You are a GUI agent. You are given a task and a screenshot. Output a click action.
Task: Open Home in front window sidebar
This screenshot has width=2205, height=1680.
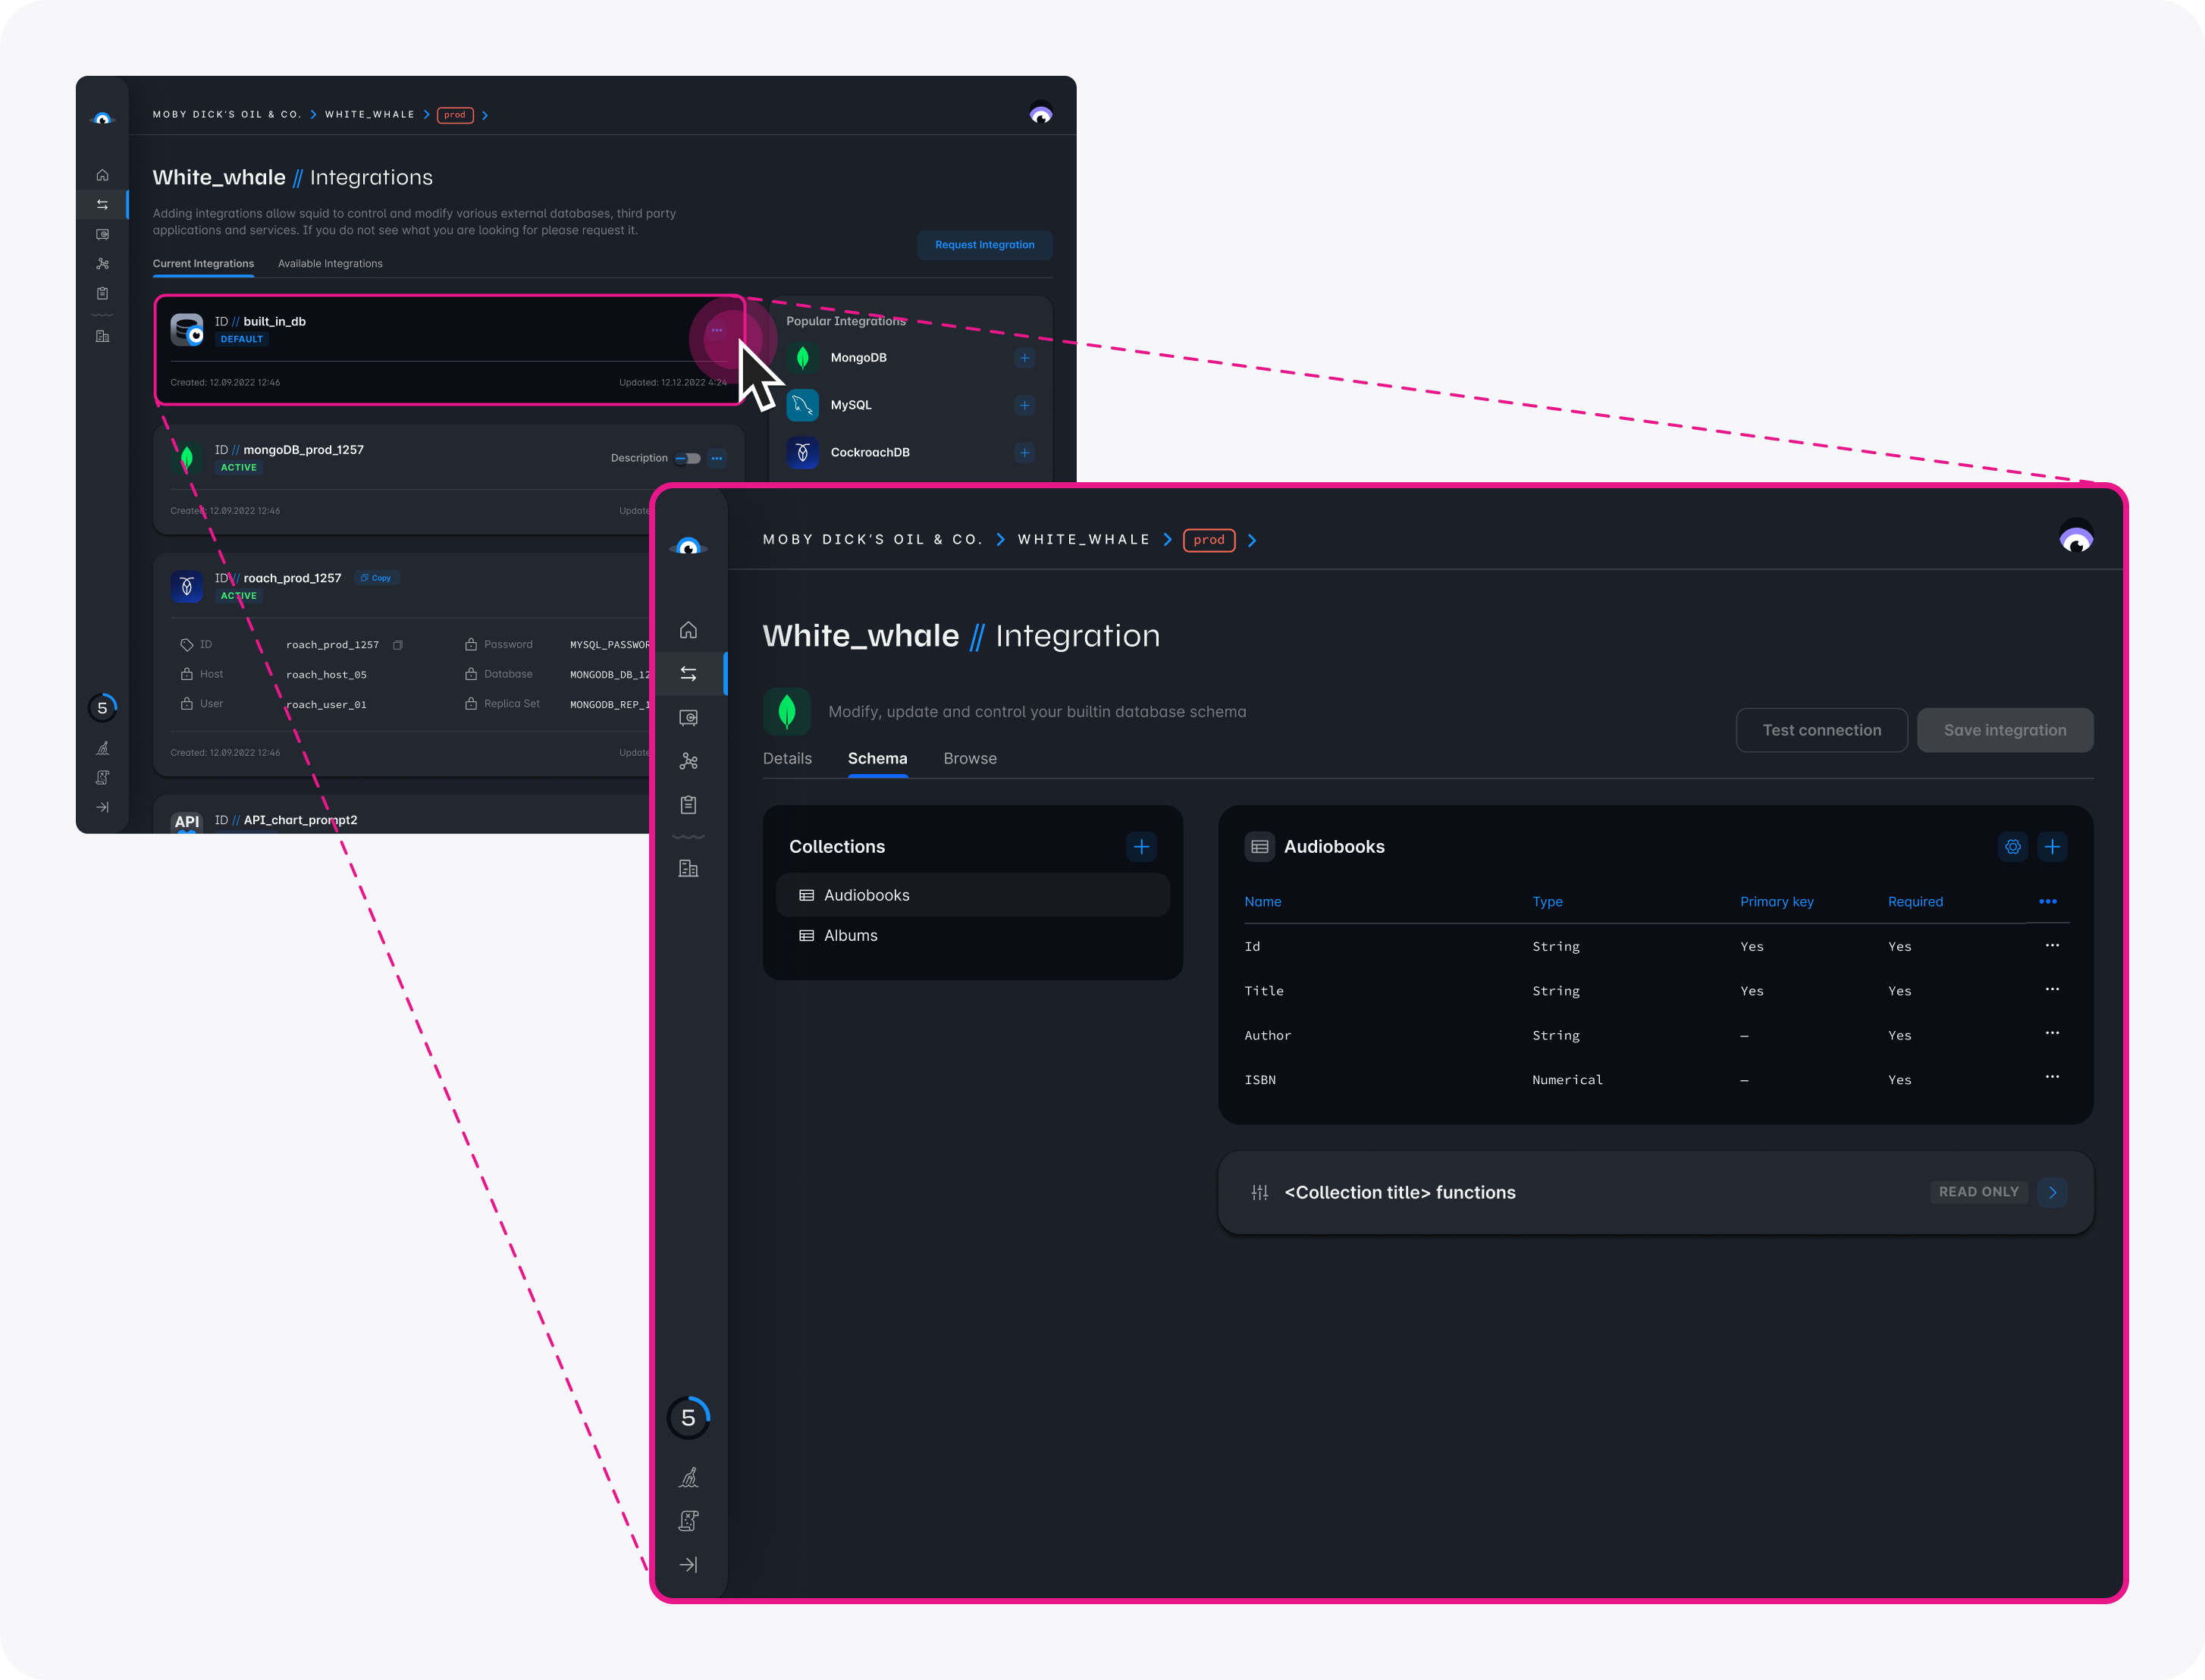click(x=688, y=630)
